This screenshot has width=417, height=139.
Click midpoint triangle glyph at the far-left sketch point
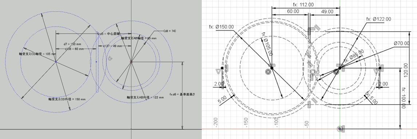point(219,71)
